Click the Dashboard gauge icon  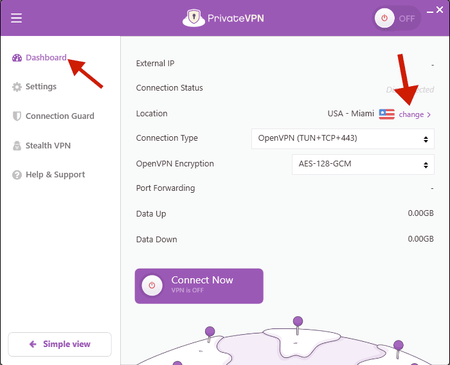(x=17, y=58)
